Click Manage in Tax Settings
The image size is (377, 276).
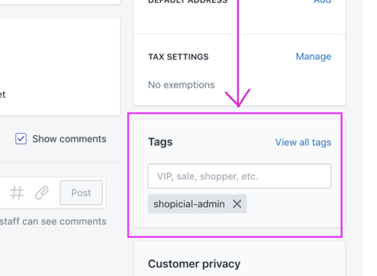click(x=313, y=57)
